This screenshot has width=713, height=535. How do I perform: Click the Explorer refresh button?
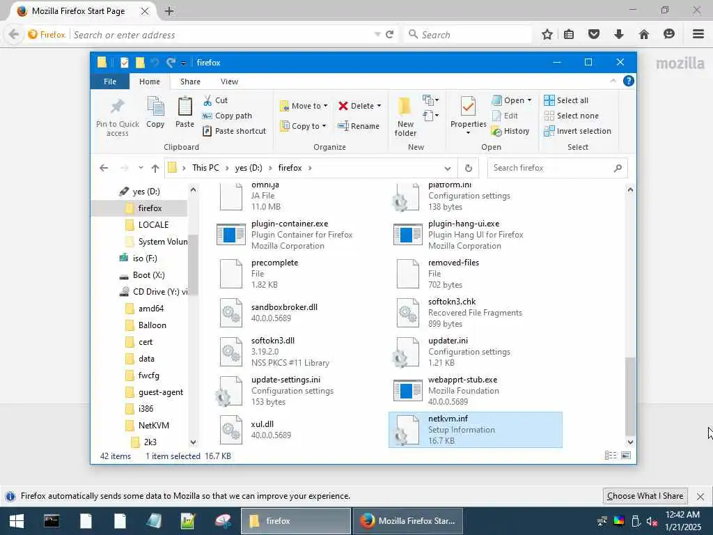pyautogui.click(x=469, y=169)
